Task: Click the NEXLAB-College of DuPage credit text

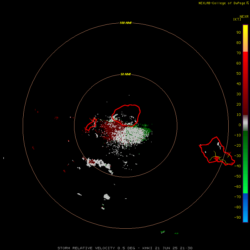Action: pos(222,3)
